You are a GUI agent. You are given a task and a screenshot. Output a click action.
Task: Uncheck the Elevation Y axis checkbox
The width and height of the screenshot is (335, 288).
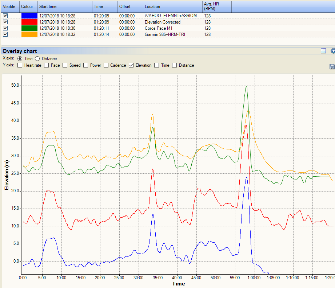(x=131, y=65)
